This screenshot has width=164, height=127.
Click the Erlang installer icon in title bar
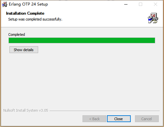pyautogui.click(x=5, y=4)
